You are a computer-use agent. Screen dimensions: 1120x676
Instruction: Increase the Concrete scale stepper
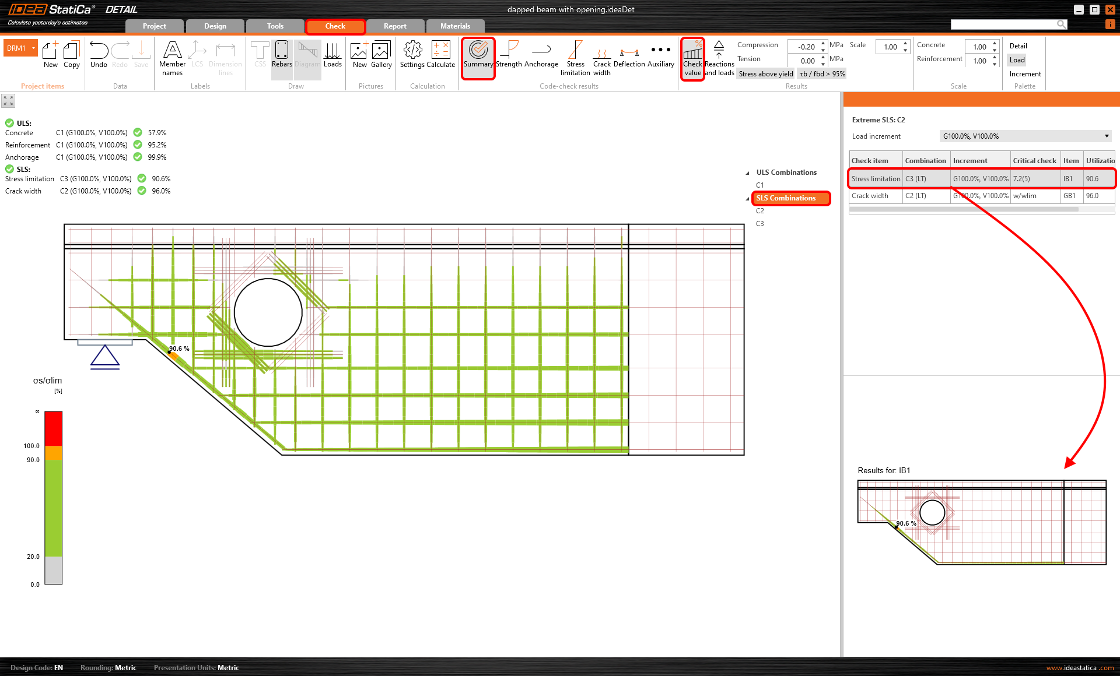click(x=995, y=44)
